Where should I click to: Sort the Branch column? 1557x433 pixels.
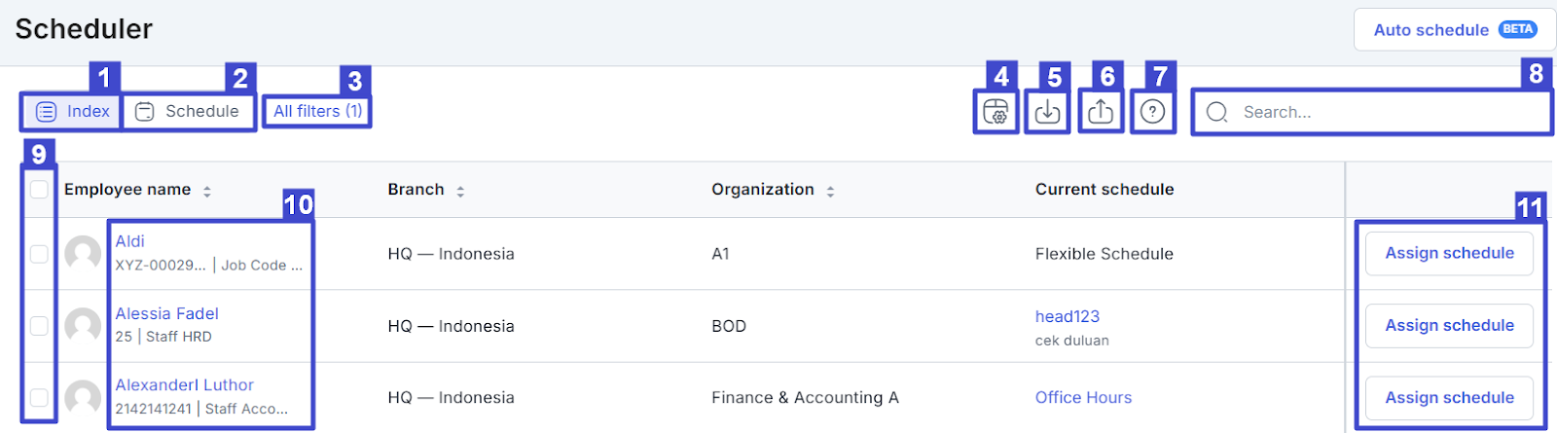460,192
